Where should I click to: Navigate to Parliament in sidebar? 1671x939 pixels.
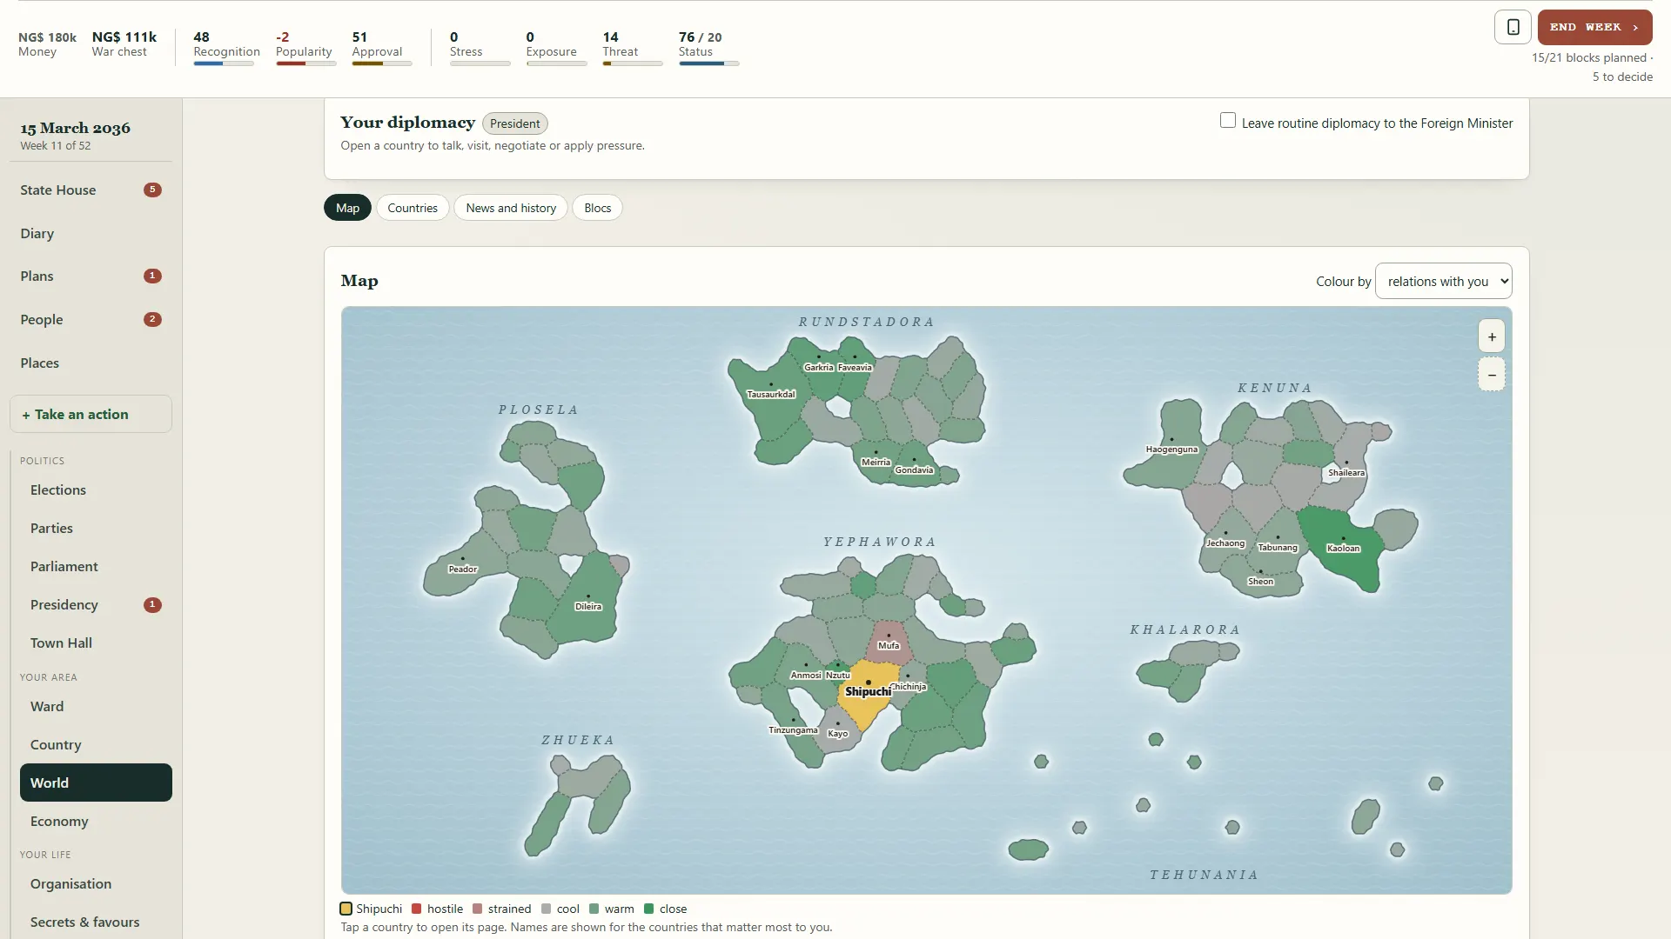click(x=96, y=566)
